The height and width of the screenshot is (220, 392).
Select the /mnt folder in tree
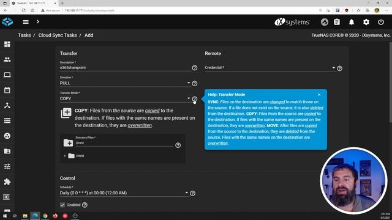point(77,156)
